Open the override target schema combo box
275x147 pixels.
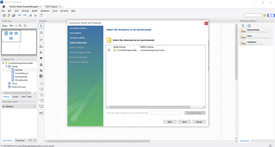click(167, 113)
